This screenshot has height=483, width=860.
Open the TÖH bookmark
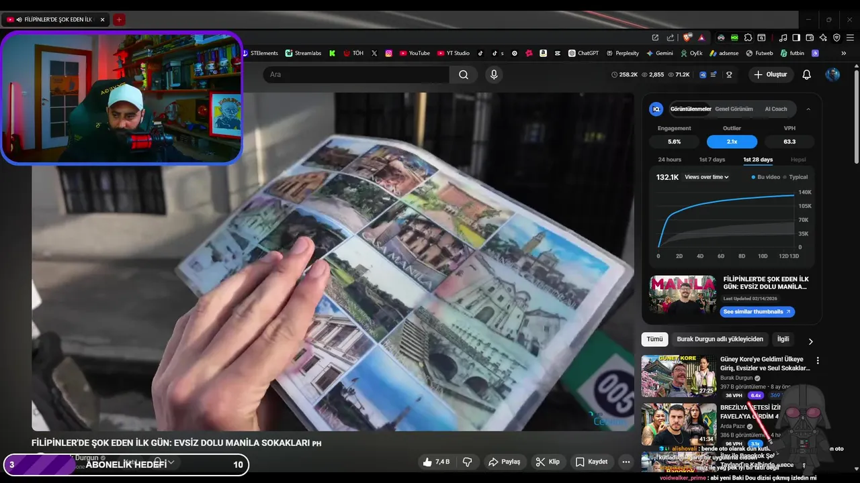tap(353, 53)
